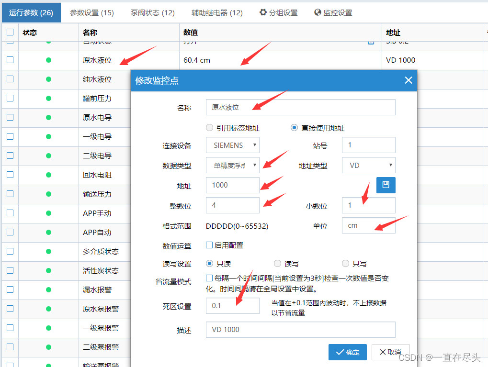488x367 pixels.
Task: Close the 修改监控点 dialog with X
Action: pyautogui.click(x=408, y=80)
